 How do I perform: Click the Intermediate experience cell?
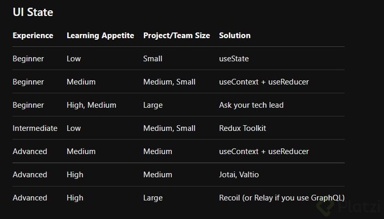point(35,128)
